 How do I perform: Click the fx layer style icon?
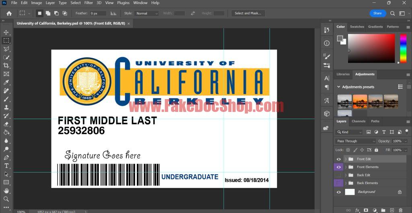(357, 210)
